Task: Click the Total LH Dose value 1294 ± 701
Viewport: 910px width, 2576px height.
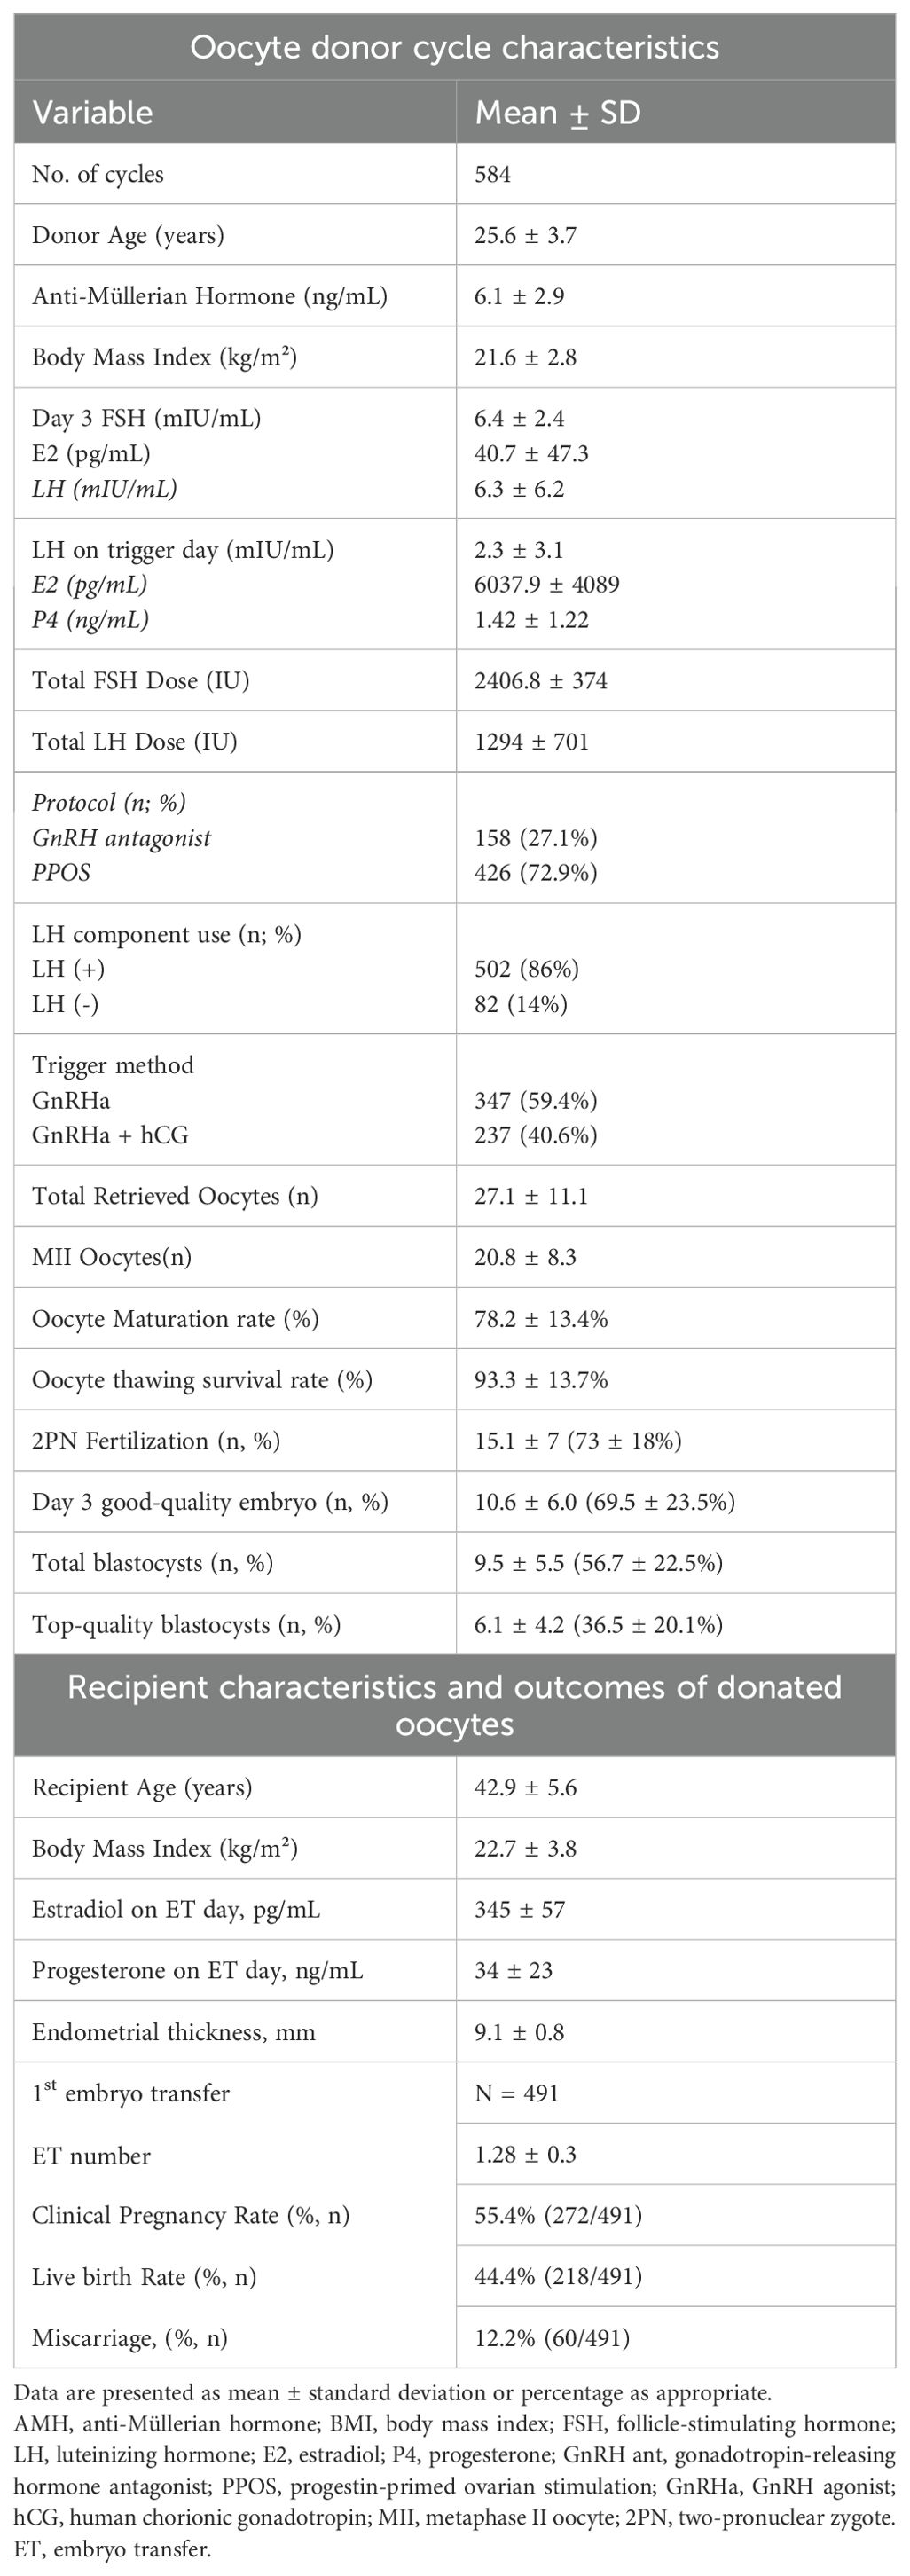Action: coord(531,741)
